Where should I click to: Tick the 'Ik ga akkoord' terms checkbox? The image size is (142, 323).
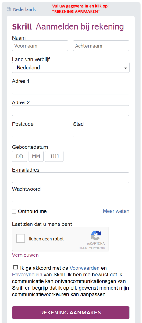tap(16, 267)
